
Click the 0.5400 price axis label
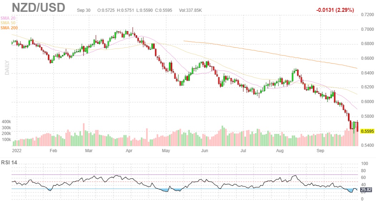click(x=367, y=145)
